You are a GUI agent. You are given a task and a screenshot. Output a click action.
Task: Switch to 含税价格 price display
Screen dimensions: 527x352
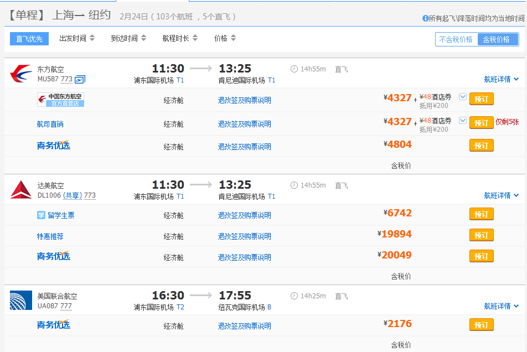point(497,39)
